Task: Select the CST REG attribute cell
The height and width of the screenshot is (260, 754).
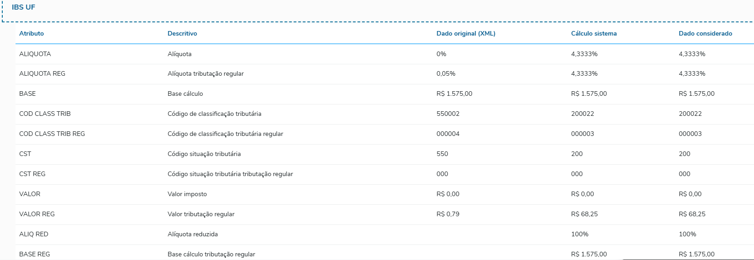Action: 32,174
